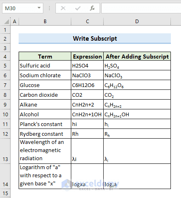Image resolution: width=181 pixels, height=198 pixels.
Task: Select row 6 header
Action: (x=5, y=75)
